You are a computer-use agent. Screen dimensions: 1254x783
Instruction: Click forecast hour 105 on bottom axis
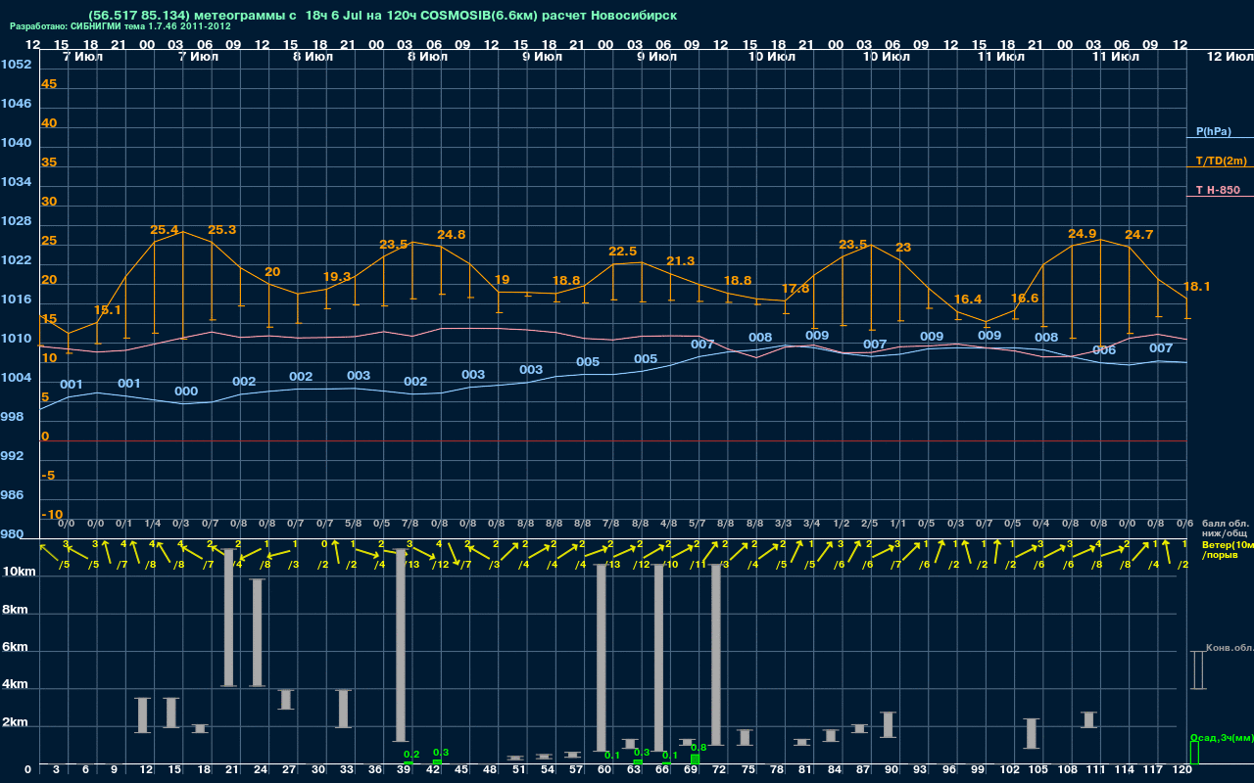pos(1038,770)
